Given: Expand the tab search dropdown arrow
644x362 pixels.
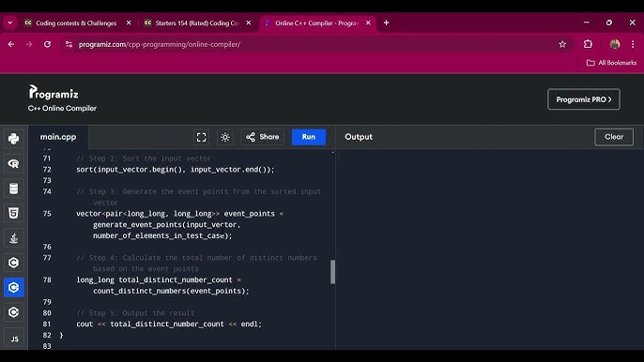Looking at the screenshot, I should pyautogui.click(x=9, y=23).
